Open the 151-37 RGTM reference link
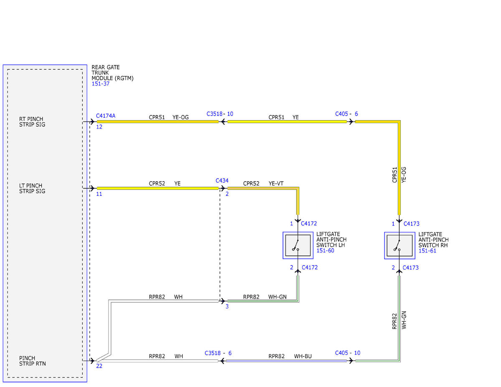 pyautogui.click(x=101, y=83)
